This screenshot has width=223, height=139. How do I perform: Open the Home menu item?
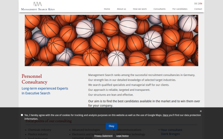coord(107,9)
